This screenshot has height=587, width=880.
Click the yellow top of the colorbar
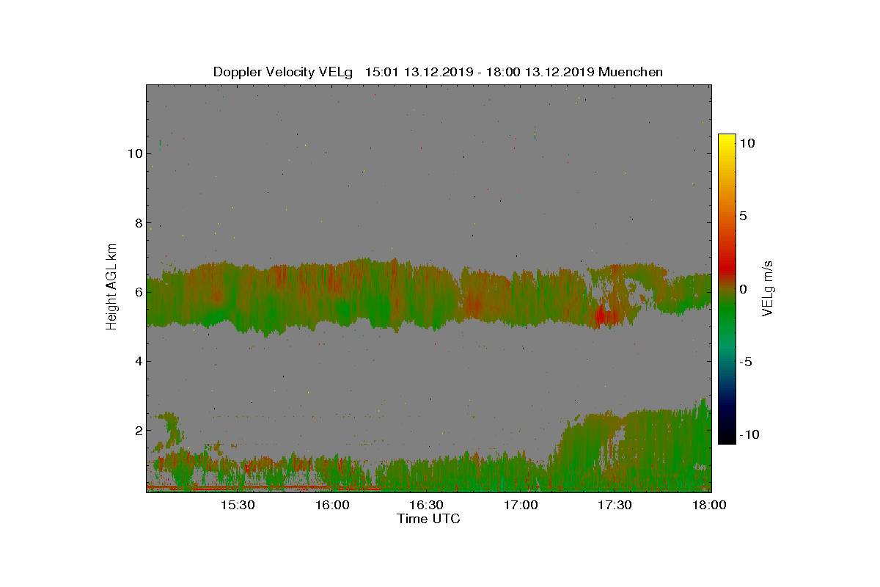[727, 139]
